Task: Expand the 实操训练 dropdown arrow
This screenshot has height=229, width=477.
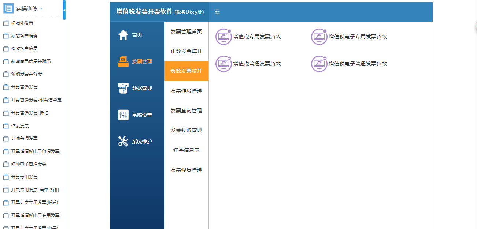Action: pos(41,8)
